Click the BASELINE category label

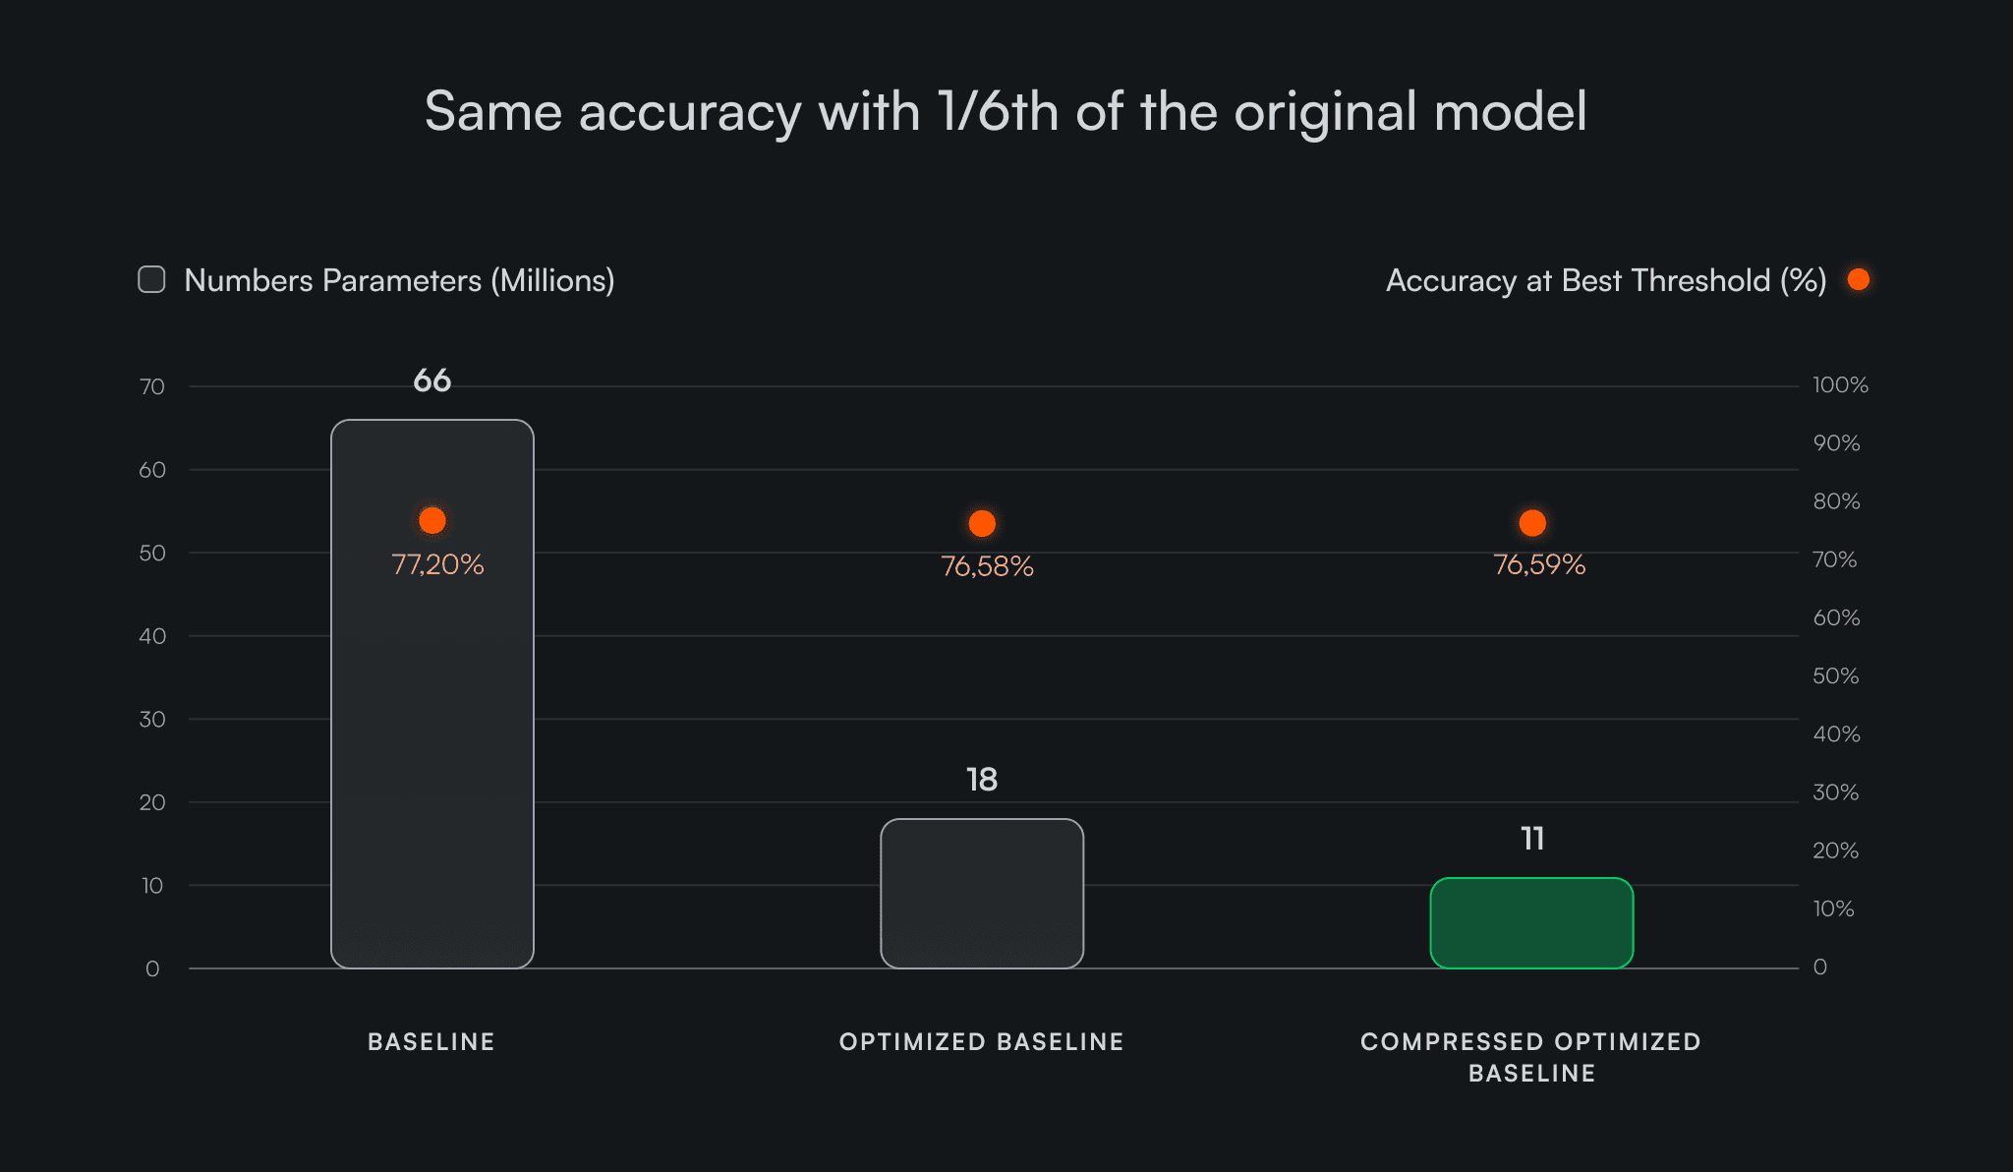431,1042
